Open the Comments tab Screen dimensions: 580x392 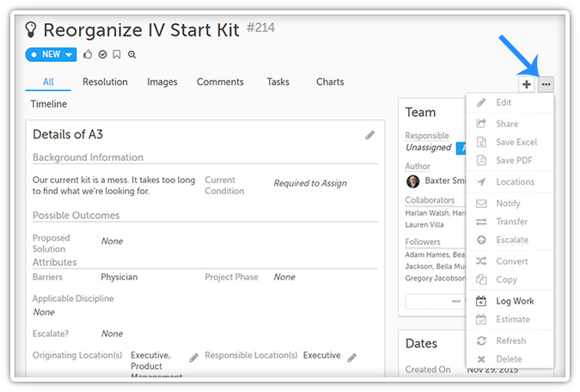220,82
